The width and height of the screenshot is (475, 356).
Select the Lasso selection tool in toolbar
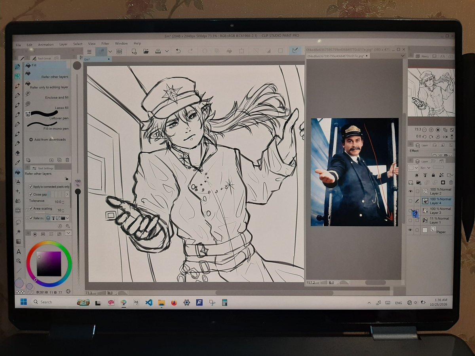coord(18,222)
